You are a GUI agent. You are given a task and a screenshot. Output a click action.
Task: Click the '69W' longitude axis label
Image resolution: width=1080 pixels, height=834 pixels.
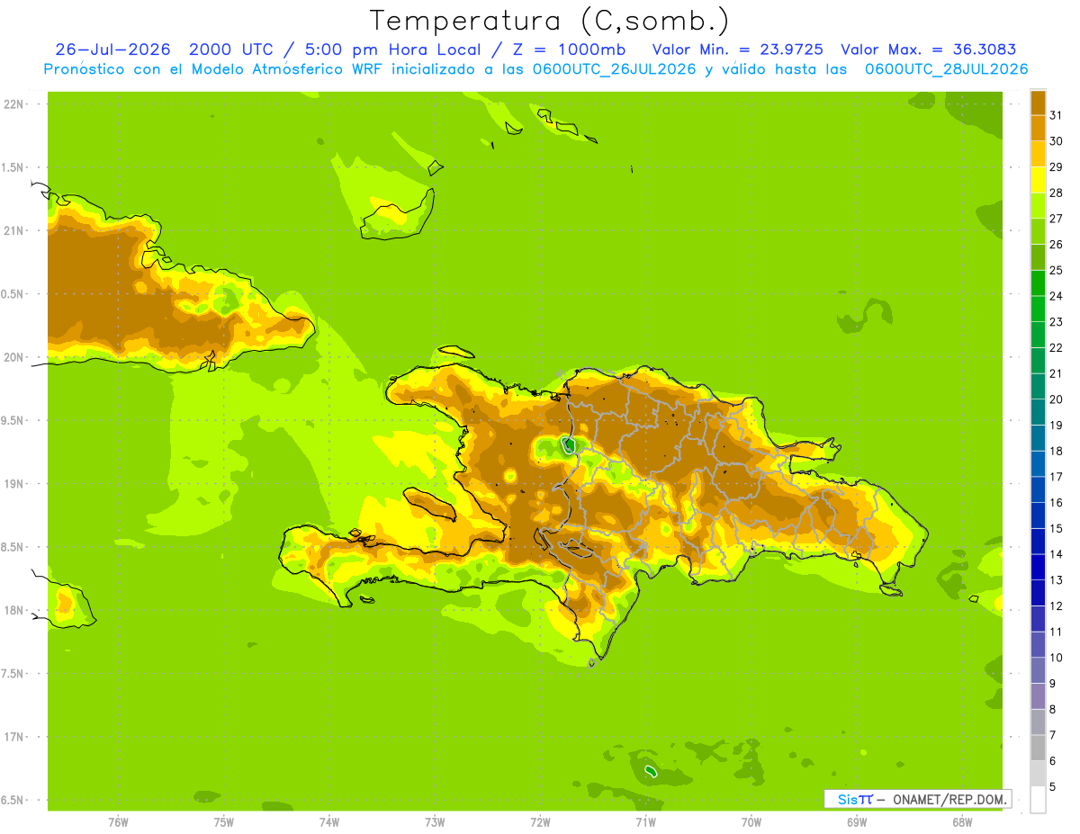856,821
